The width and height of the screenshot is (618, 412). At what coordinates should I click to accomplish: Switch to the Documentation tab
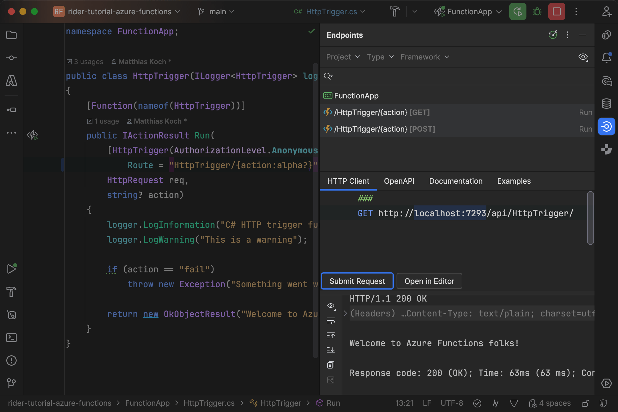coord(455,181)
